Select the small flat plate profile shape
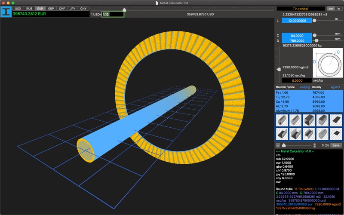 point(336,134)
